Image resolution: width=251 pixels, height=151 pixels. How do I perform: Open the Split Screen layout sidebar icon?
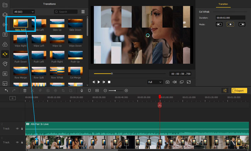click(5, 83)
